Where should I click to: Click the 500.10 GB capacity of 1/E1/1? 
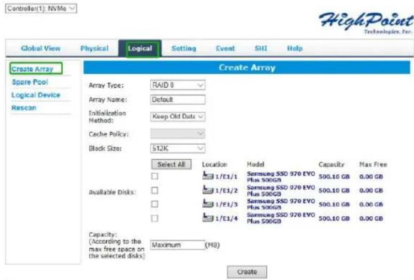coord(334,177)
